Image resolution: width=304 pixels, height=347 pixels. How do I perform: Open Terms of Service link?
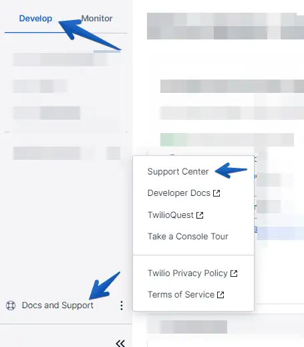[181, 295]
